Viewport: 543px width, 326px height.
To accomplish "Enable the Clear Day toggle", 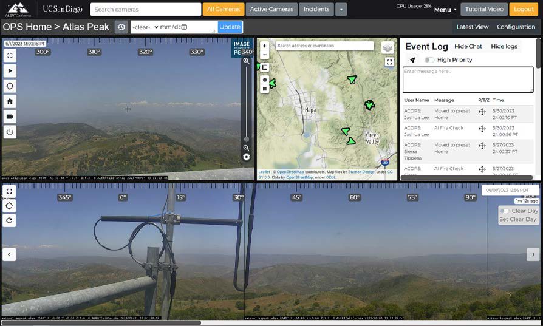I will click(x=504, y=211).
